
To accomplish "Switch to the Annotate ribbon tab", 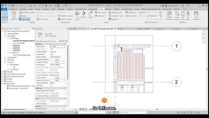I will [61, 9].
